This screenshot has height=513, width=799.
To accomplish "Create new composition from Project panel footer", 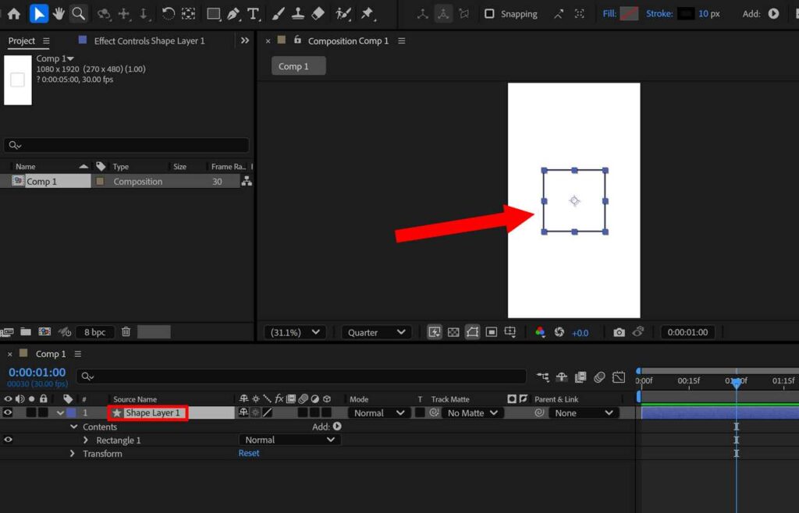I will coord(44,332).
